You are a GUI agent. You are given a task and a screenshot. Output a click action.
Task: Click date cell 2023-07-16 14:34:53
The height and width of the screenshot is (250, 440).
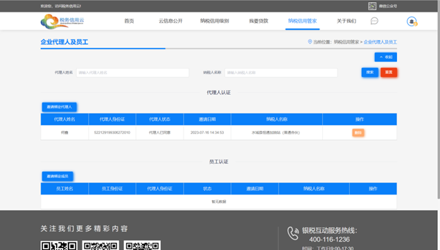click(207, 132)
